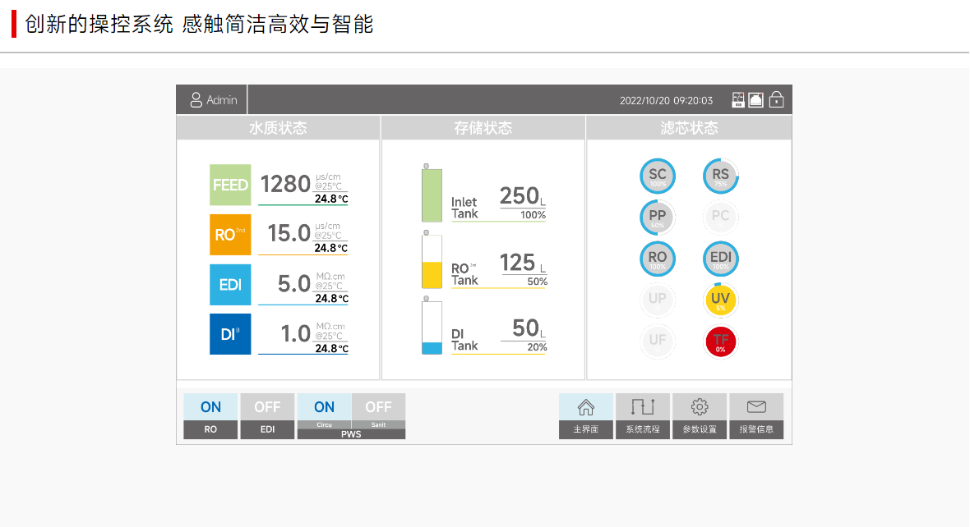Toggle the RO ON switch
Screen dimensions: 970x527
(x=210, y=407)
